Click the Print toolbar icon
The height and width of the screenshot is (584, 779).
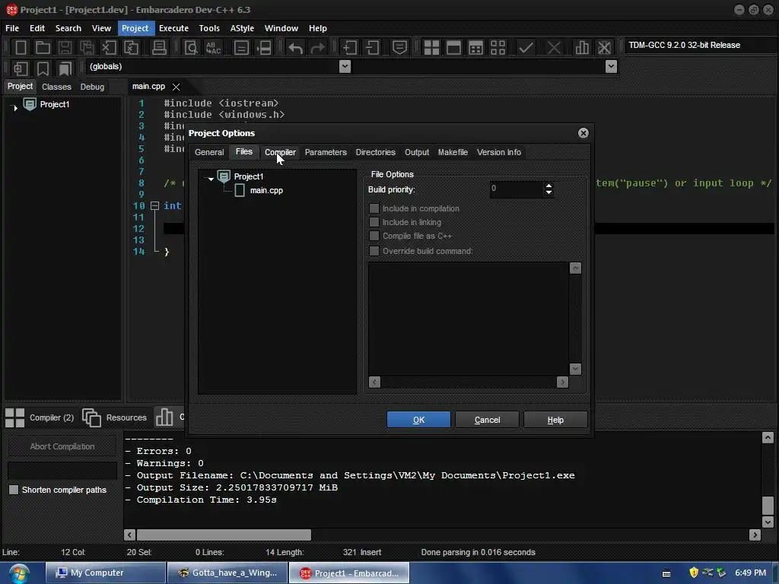point(159,48)
